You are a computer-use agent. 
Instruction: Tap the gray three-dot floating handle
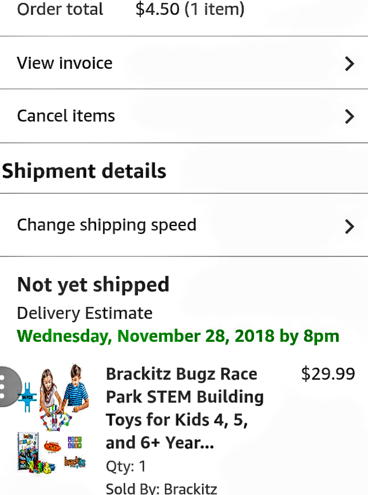[6, 386]
